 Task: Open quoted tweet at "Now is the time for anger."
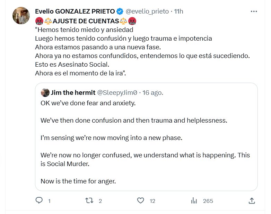tap(77, 181)
